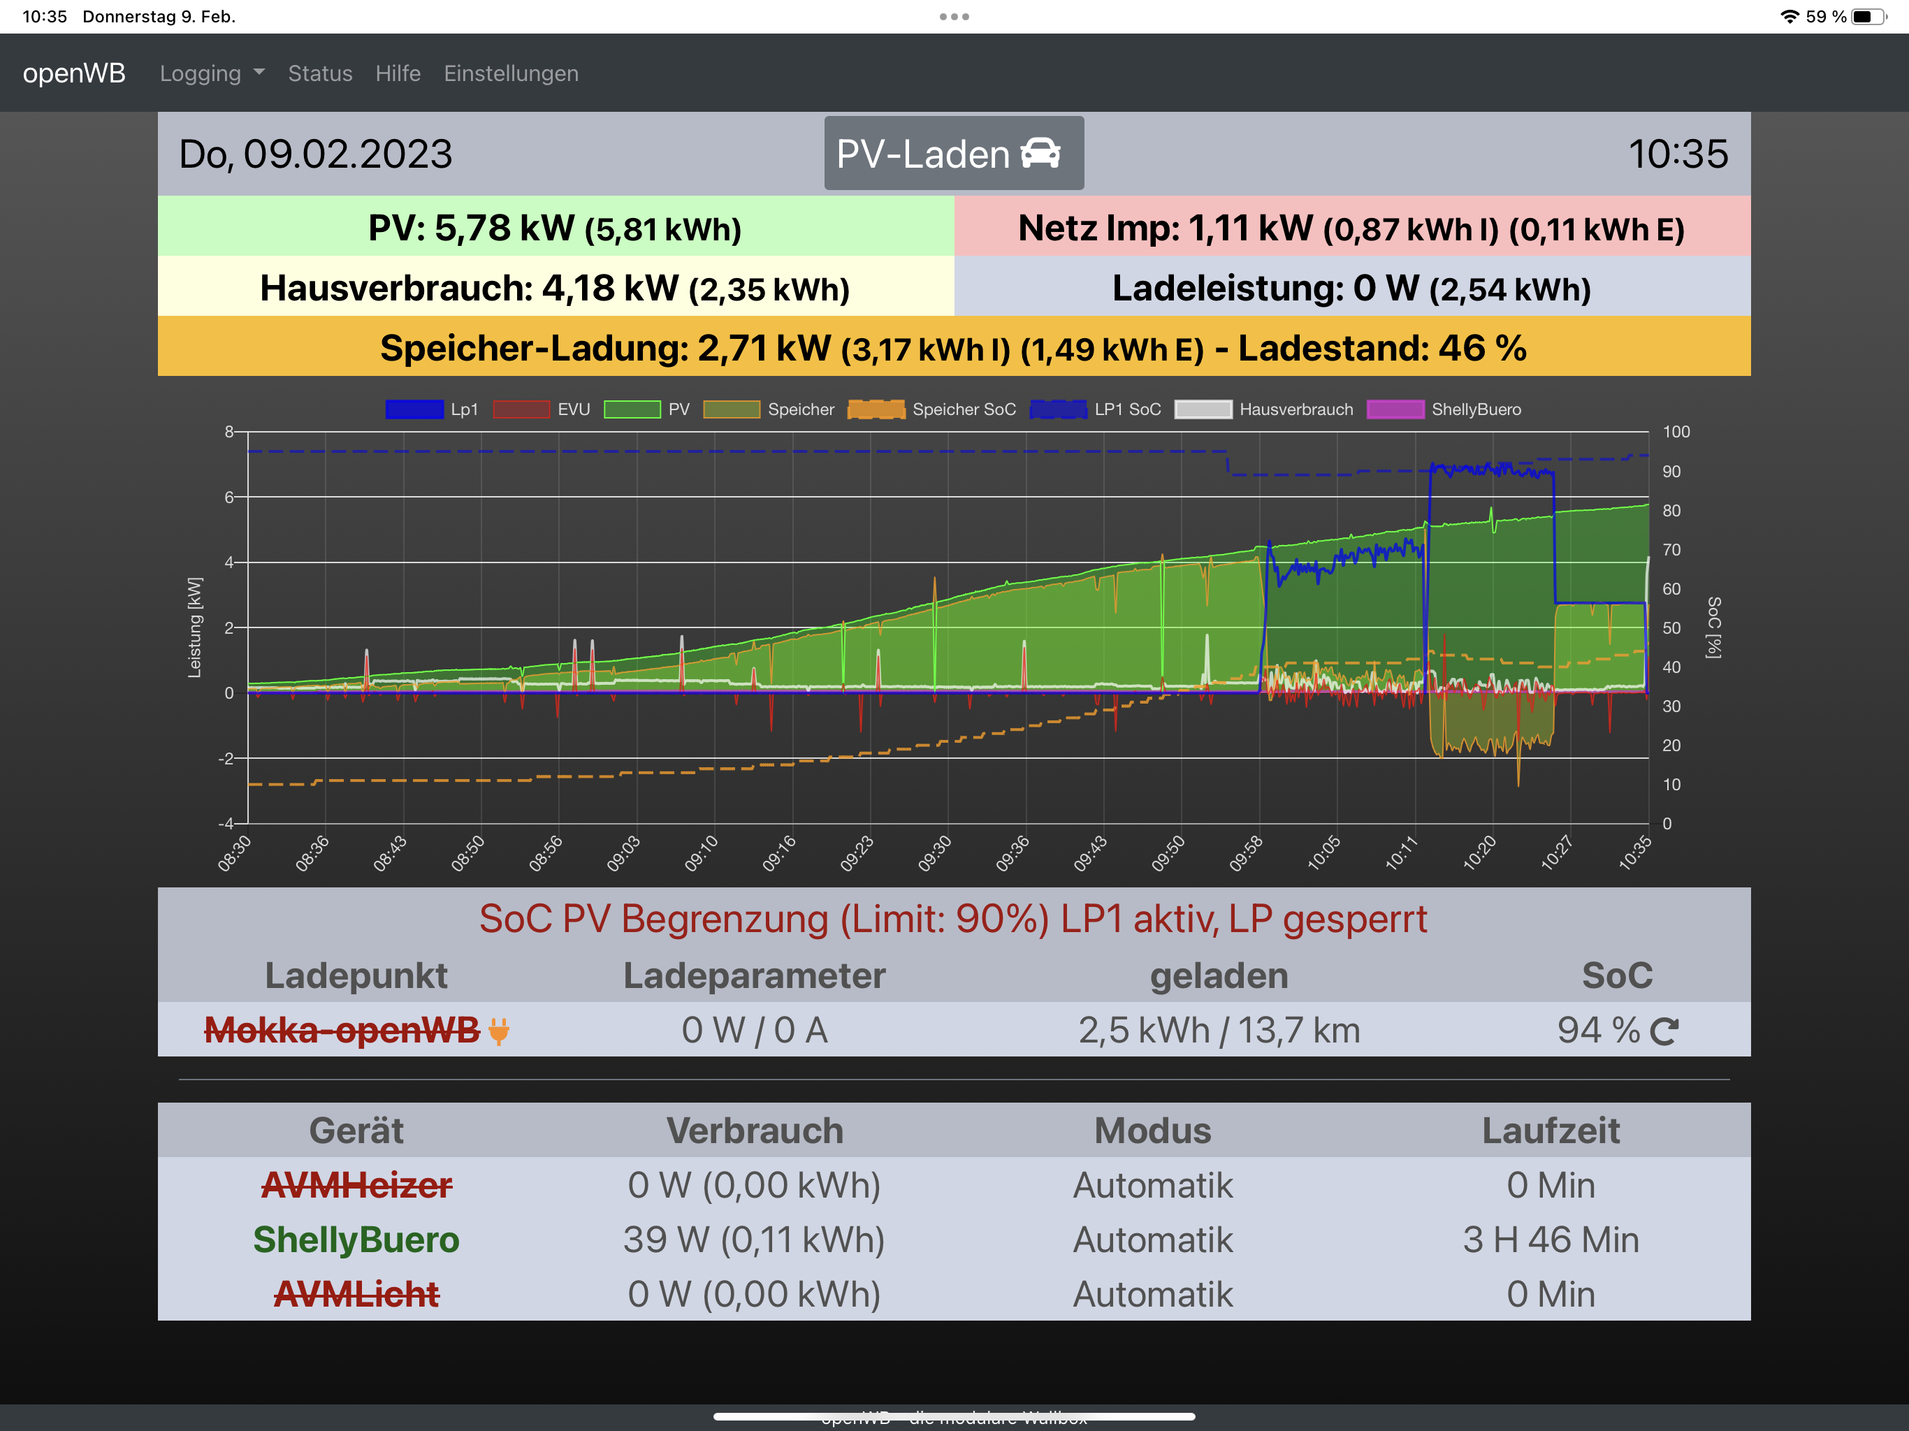
Task: Click the orange plug icon beside Mokka-openWB
Action: 499,1031
